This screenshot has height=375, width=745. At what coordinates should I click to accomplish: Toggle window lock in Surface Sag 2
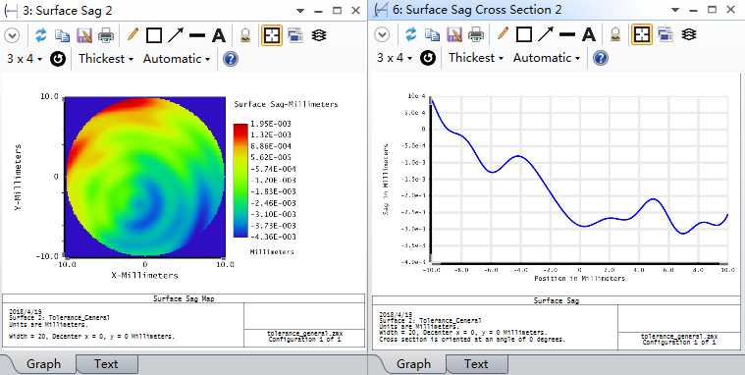[245, 35]
